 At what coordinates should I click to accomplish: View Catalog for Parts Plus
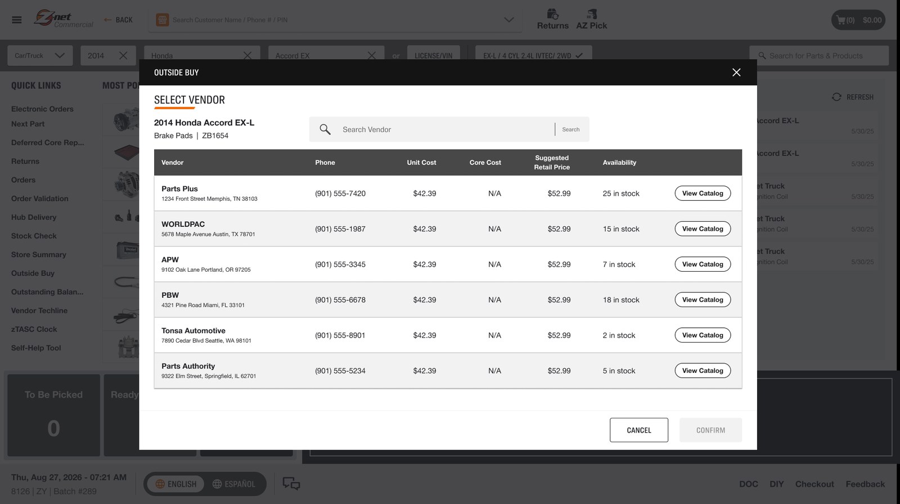703,193
